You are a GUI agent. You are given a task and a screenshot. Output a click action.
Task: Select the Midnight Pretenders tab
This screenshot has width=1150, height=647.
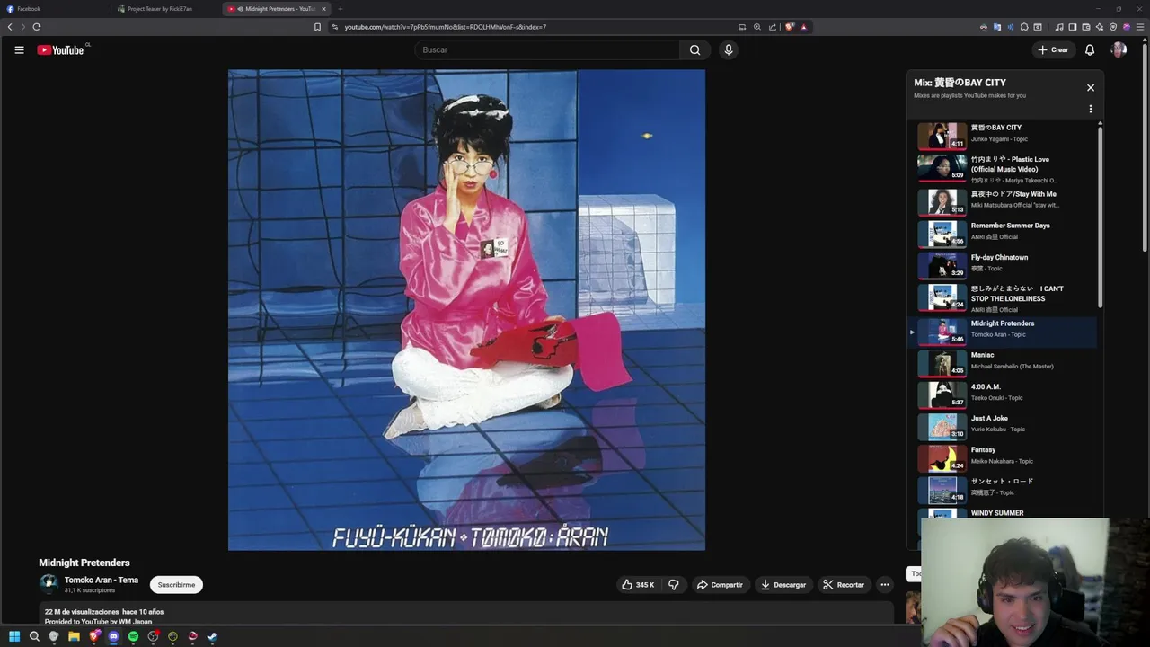[x=277, y=9]
